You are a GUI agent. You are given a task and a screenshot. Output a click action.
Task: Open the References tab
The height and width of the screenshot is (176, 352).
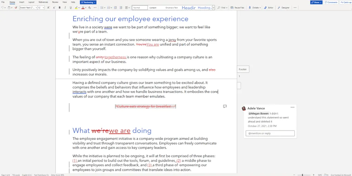[x=43, y=2]
